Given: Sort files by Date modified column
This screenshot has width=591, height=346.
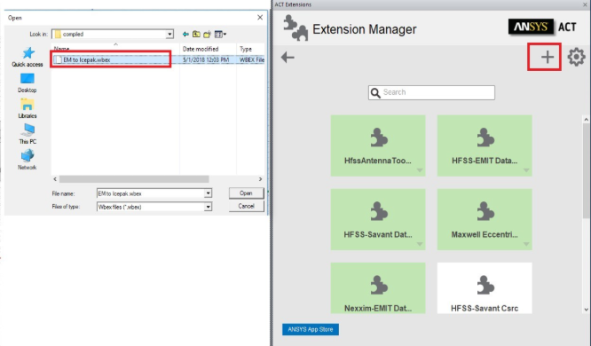Looking at the screenshot, I should [x=201, y=49].
